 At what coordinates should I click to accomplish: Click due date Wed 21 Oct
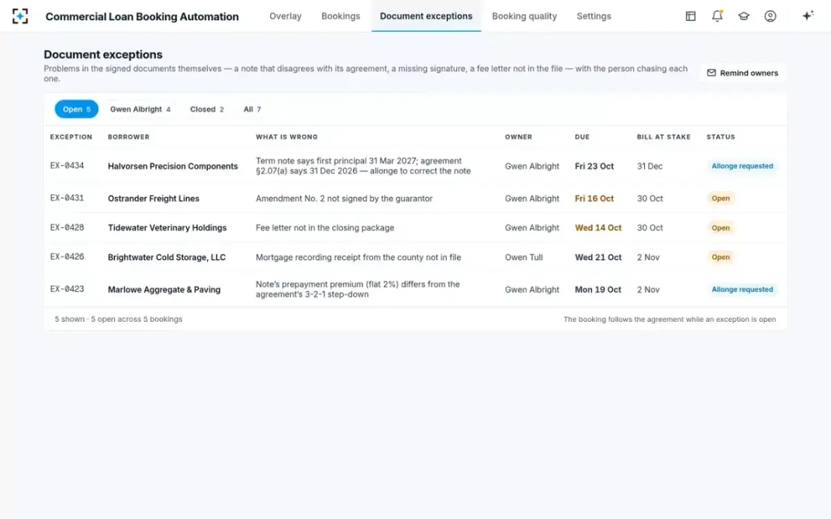coord(598,257)
